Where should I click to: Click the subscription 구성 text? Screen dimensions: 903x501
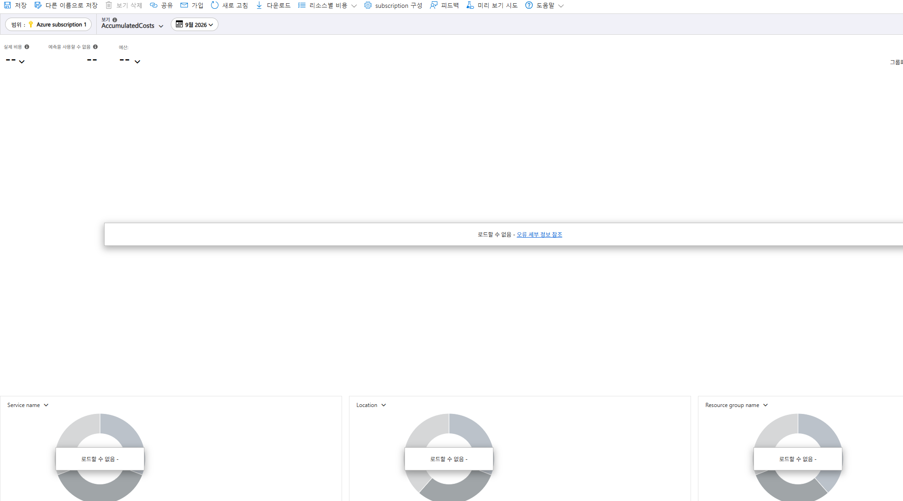point(399,6)
